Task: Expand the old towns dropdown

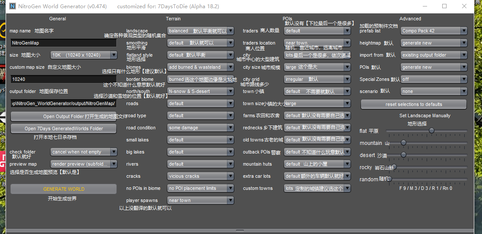Action: click(318, 140)
